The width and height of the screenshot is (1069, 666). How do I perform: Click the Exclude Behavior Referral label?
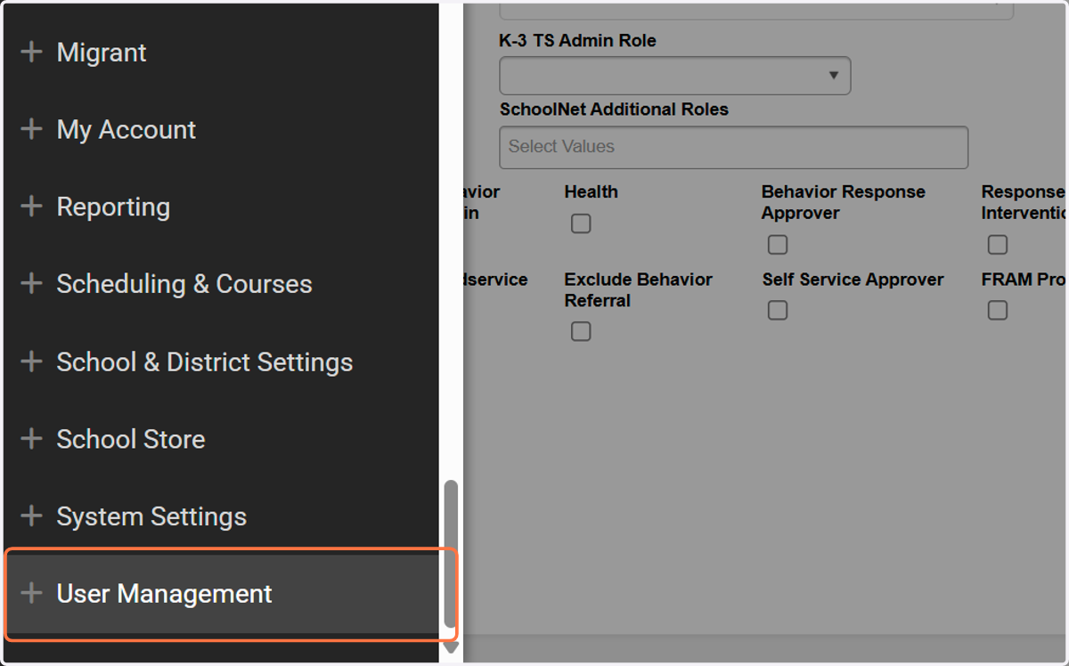pos(638,290)
